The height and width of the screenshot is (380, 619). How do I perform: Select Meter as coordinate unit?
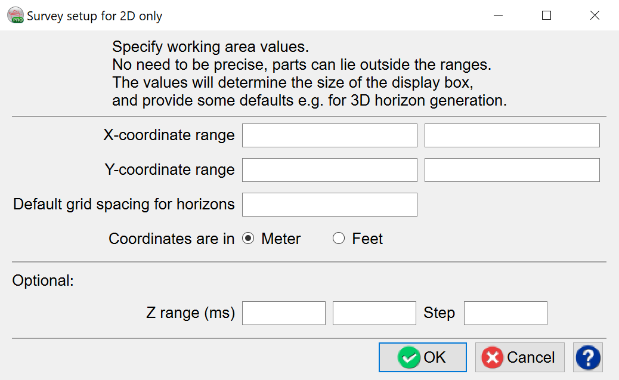(249, 239)
